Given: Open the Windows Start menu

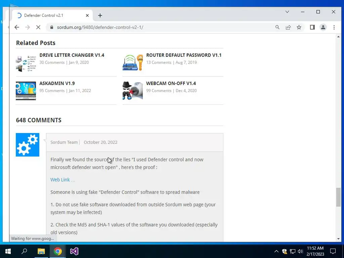Looking at the screenshot, I should [8, 251].
